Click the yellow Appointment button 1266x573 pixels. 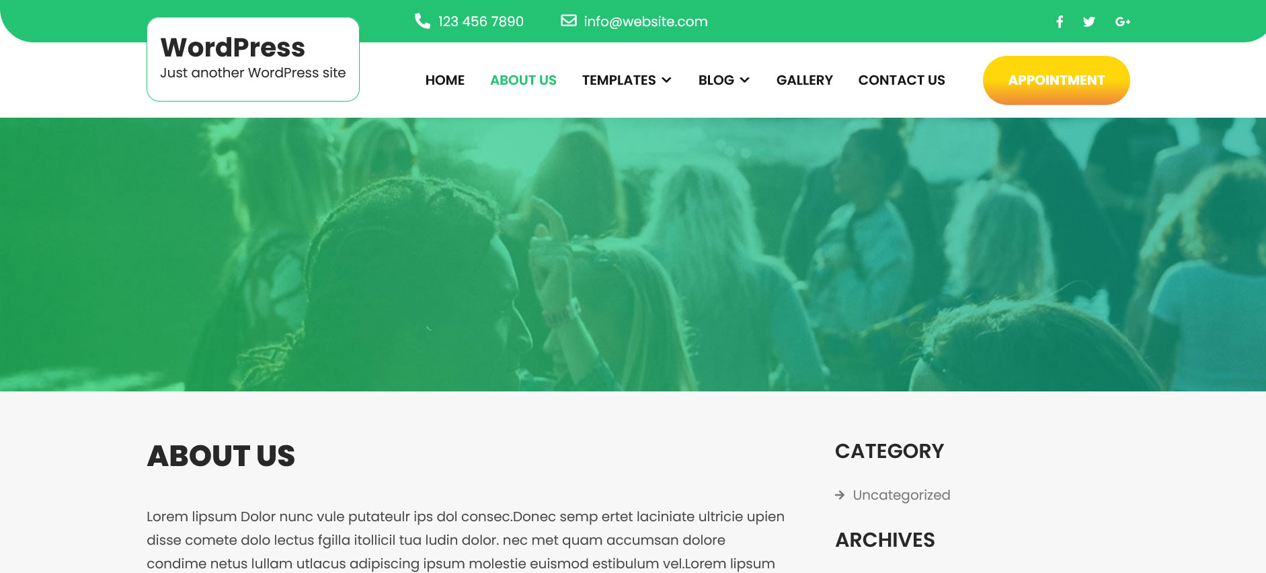(1056, 80)
